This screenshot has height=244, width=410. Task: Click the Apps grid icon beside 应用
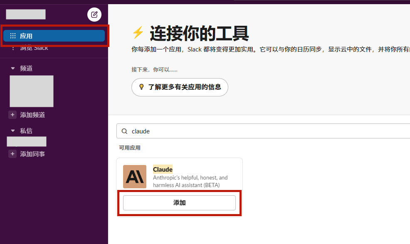12,36
